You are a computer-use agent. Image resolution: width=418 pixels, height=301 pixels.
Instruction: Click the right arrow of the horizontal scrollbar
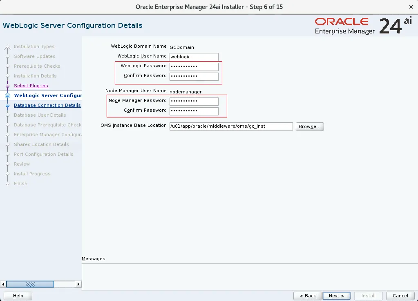(x=78, y=284)
